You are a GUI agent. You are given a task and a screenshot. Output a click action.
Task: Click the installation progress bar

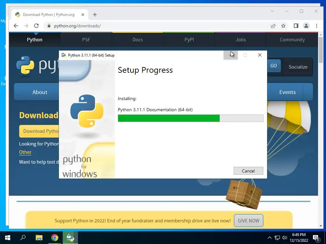pos(190,118)
